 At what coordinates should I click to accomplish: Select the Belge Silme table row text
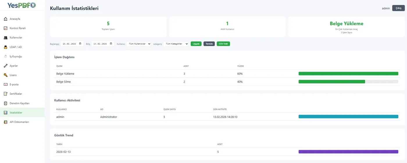[63, 82]
